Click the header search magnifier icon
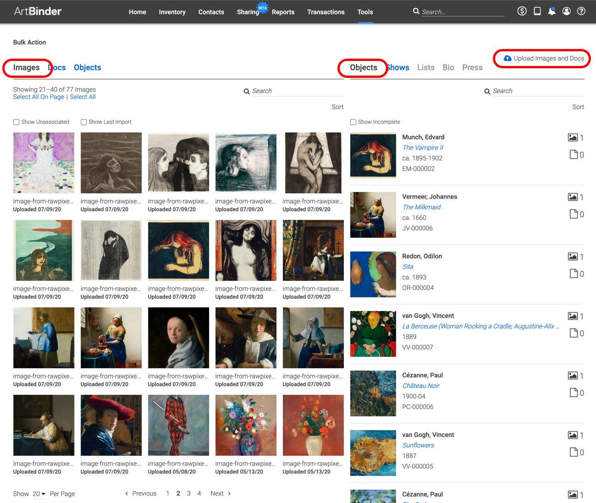This screenshot has width=596, height=503. point(416,11)
